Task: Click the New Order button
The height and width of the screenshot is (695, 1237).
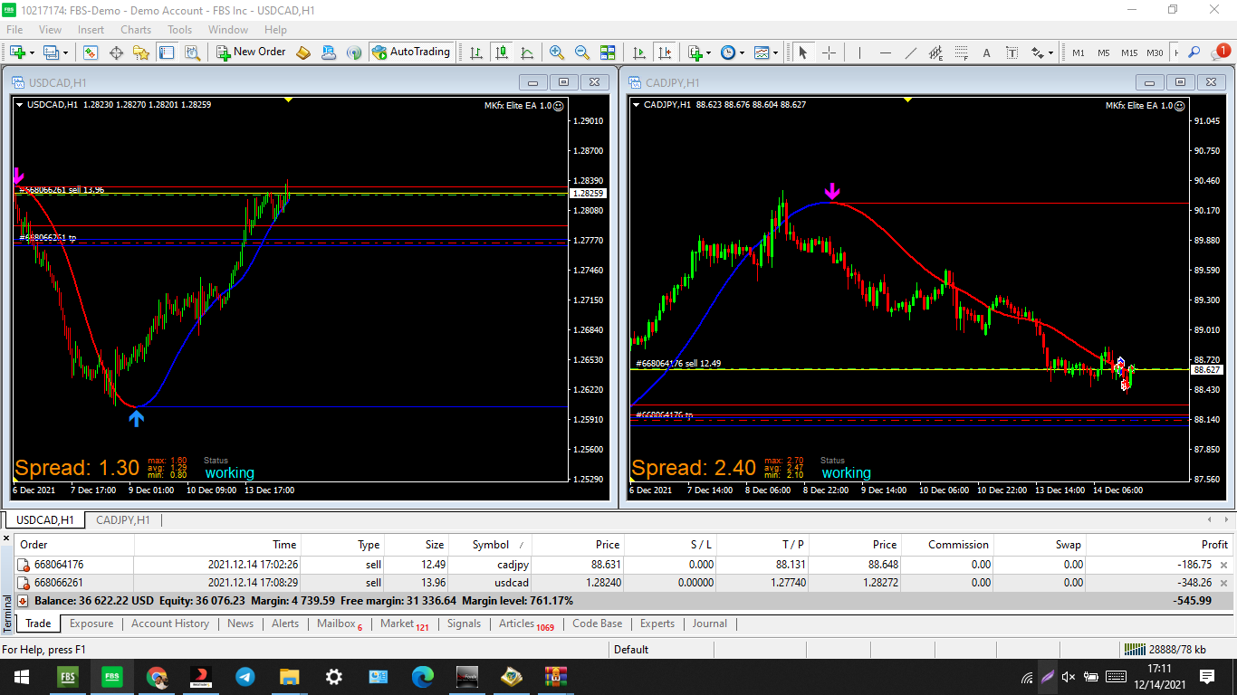Action: click(x=251, y=52)
